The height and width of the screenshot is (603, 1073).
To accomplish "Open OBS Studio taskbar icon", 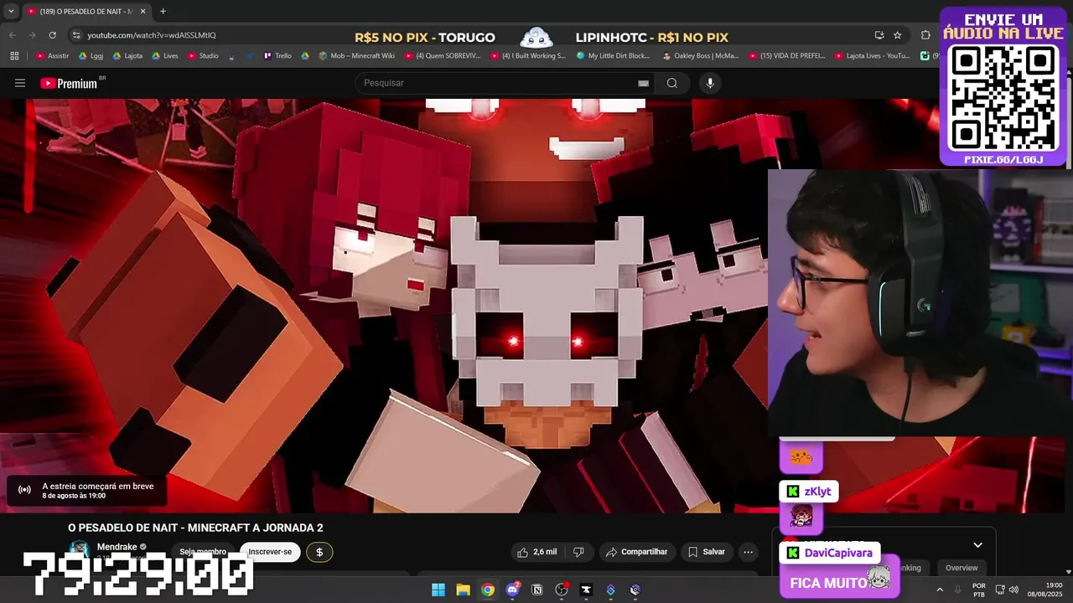I will click(562, 590).
